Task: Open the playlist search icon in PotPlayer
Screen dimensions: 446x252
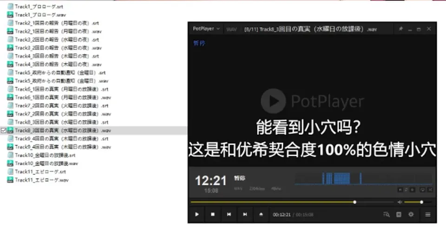Action: 386,214
